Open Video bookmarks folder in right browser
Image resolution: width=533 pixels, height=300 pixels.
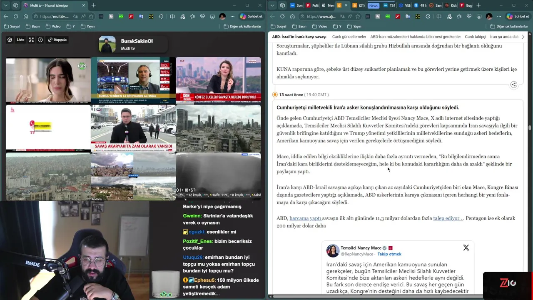pyautogui.click(x=320, y=26)
